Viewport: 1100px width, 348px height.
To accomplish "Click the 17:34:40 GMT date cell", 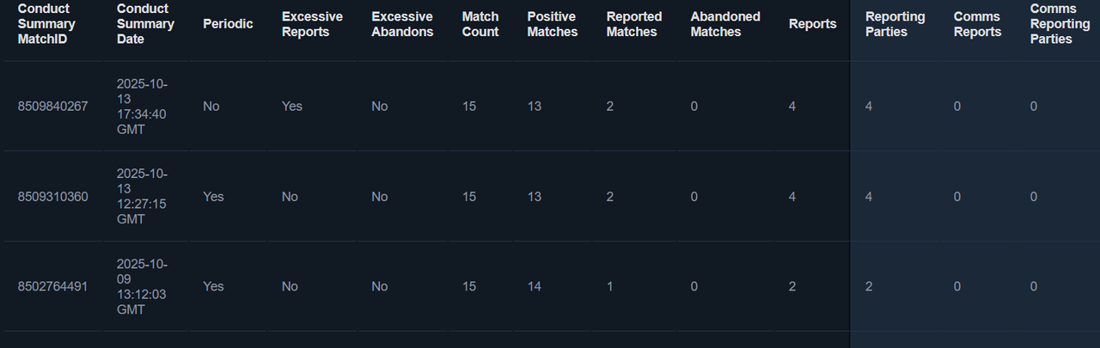I will pyautogui.click(x=142, y=107).
